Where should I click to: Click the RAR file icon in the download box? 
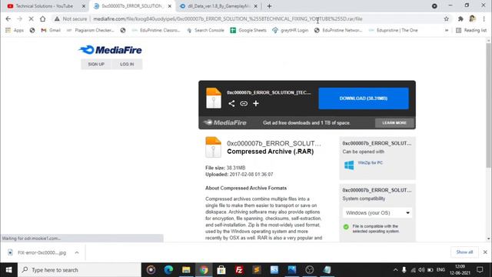point(214,98)
